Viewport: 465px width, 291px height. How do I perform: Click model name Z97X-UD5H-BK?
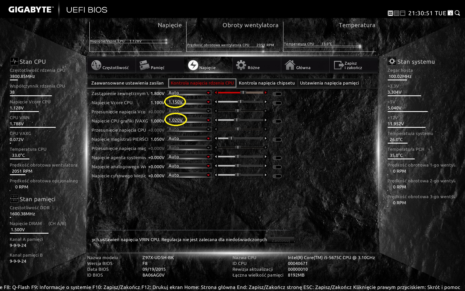(158, 257)
